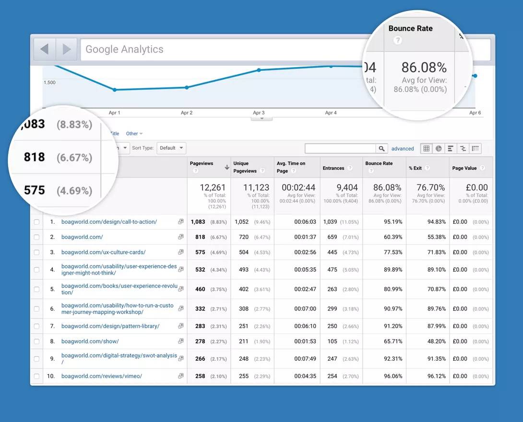Check the box for boagworld.com/ux-culture-cards/ row
The height and width of the screenshot is (422, 523).
[37, 252]
